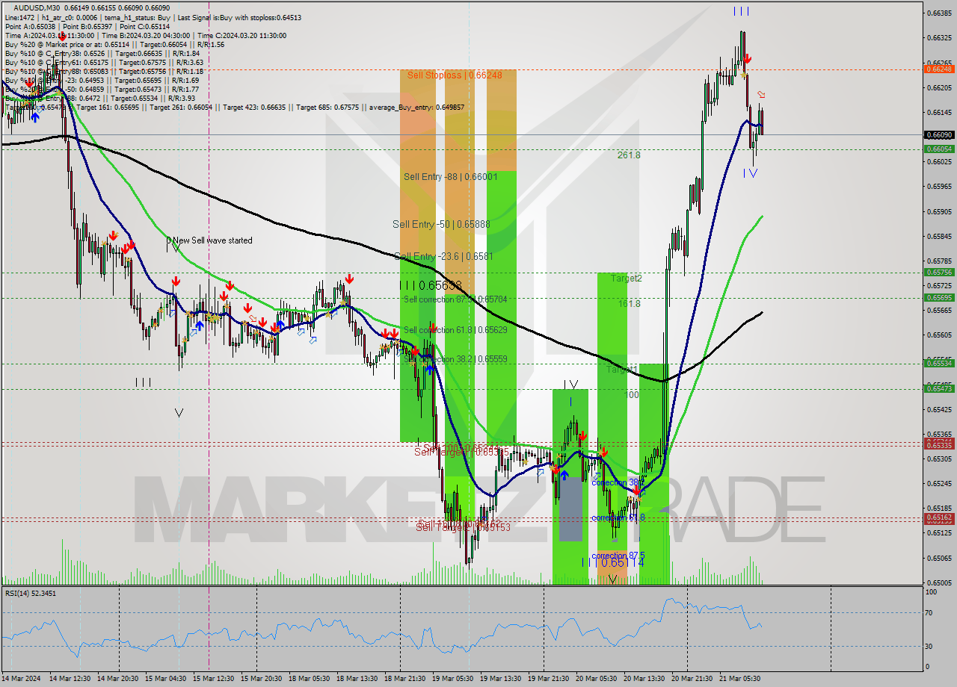The width and height of the screenshot is (957, 687).
Task: Click the green 0.65534 price tag
Action: (938, 364)
